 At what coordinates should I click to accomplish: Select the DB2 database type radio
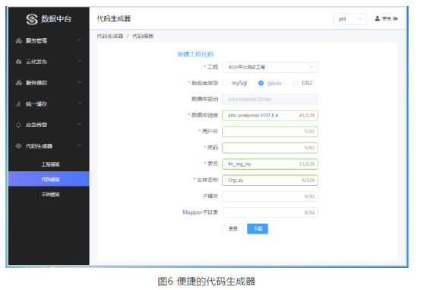[x=296, y=83]
